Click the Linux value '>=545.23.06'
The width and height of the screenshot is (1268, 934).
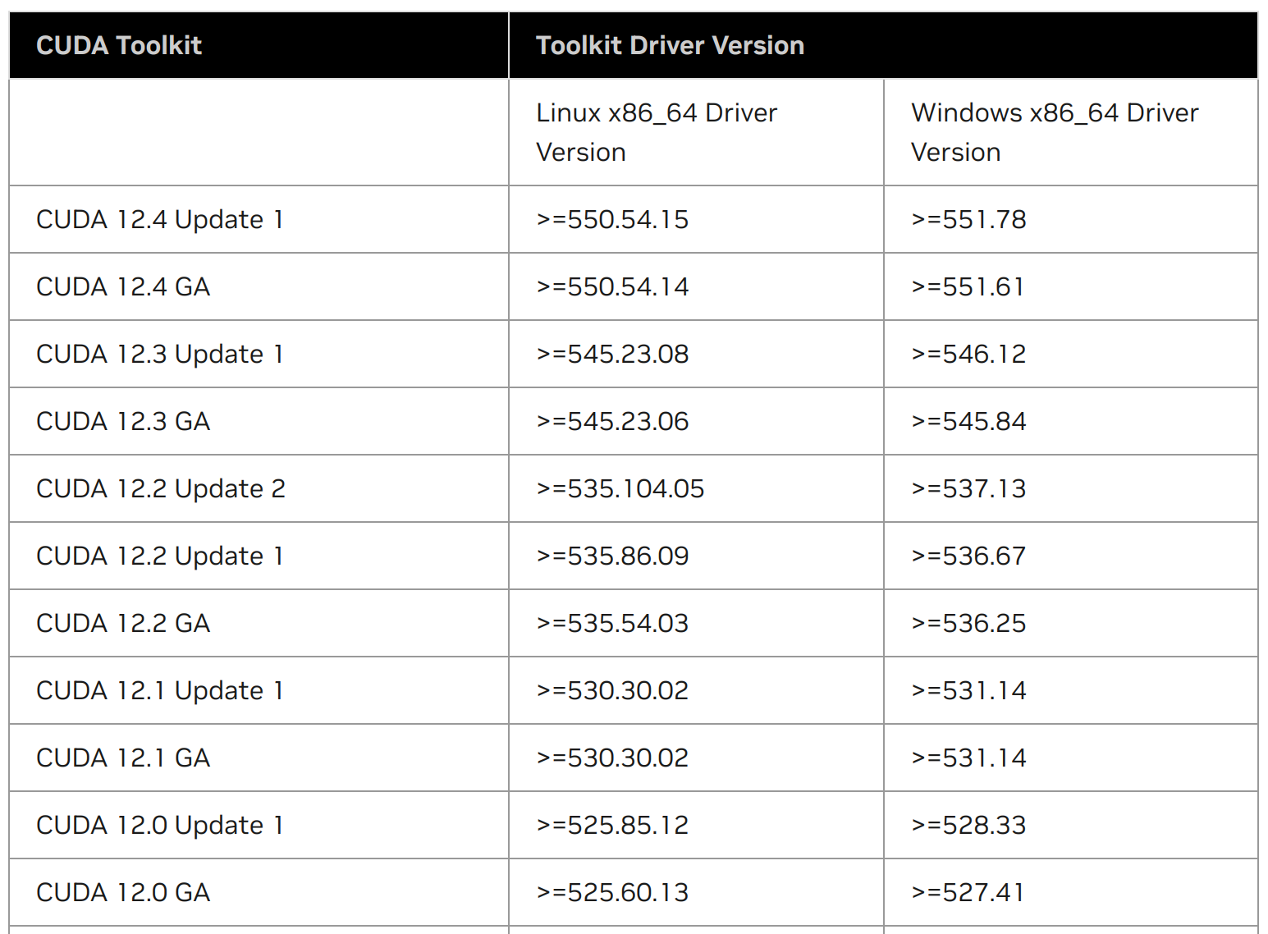[612, 421]
